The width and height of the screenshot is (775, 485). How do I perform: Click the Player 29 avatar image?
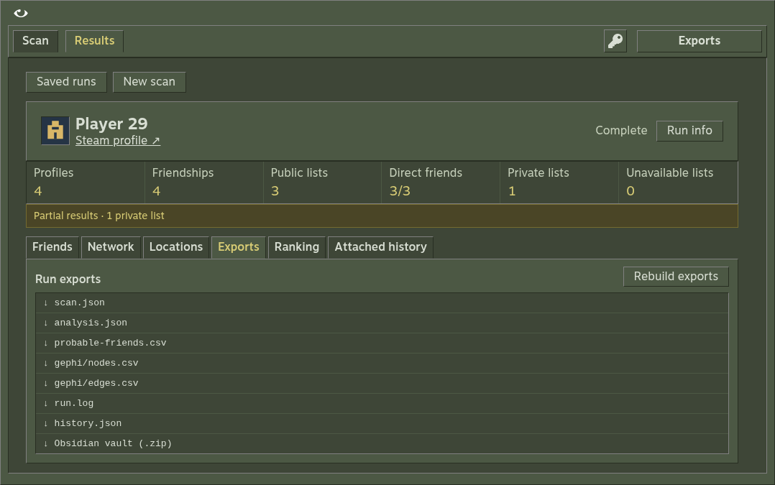[x=55, y=131]
